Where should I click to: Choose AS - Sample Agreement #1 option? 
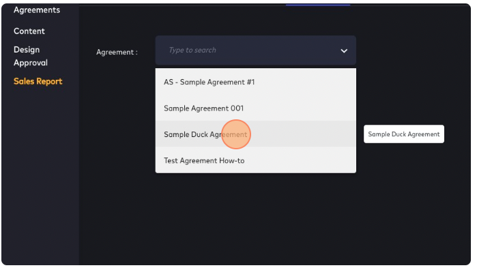click(x=255, y=82)
